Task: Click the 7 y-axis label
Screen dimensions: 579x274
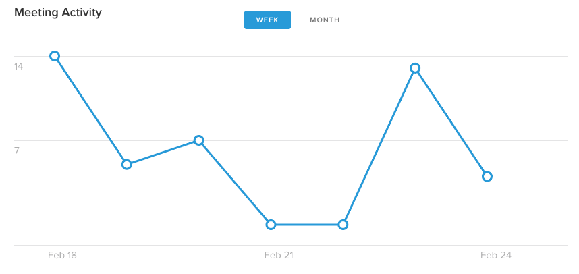Action: click(17, 150)
